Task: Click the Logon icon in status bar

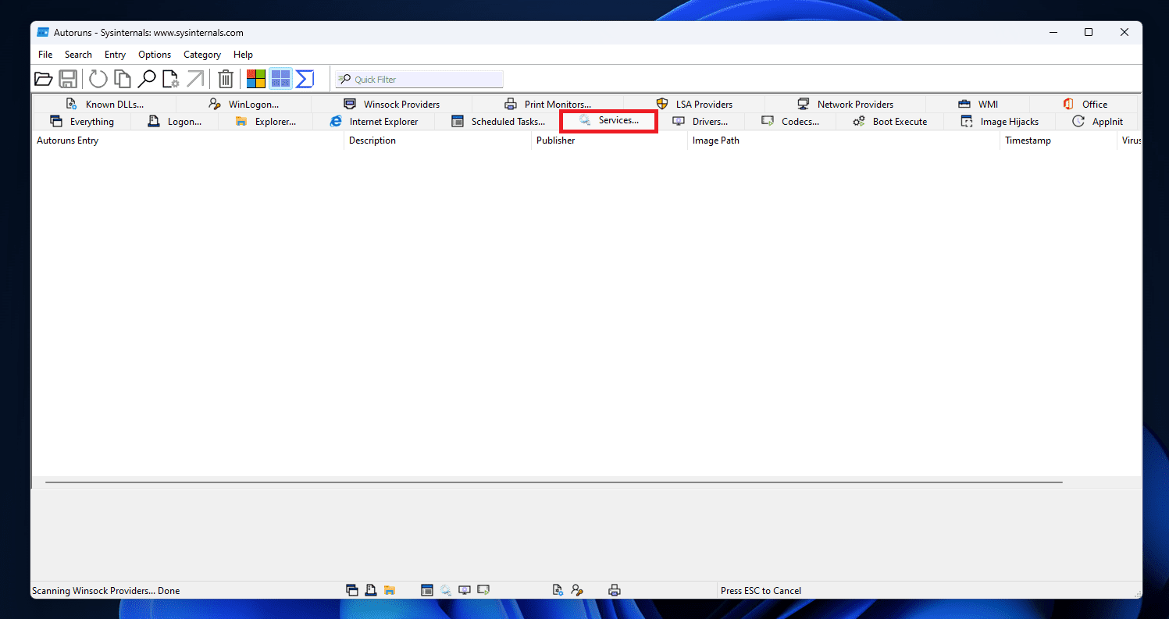Action: 371,590
